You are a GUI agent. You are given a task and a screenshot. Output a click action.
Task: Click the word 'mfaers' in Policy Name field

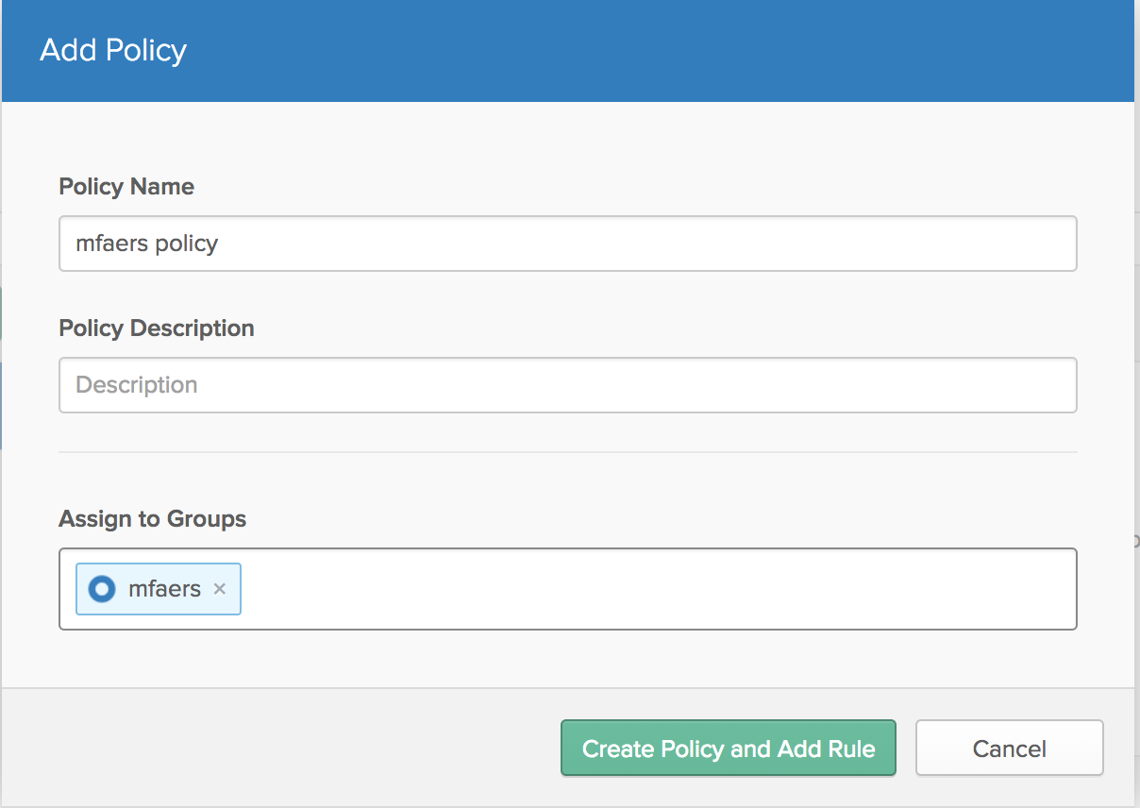[x=111, y=244]
